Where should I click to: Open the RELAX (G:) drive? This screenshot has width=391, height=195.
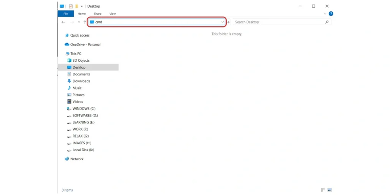click(78, 136)
